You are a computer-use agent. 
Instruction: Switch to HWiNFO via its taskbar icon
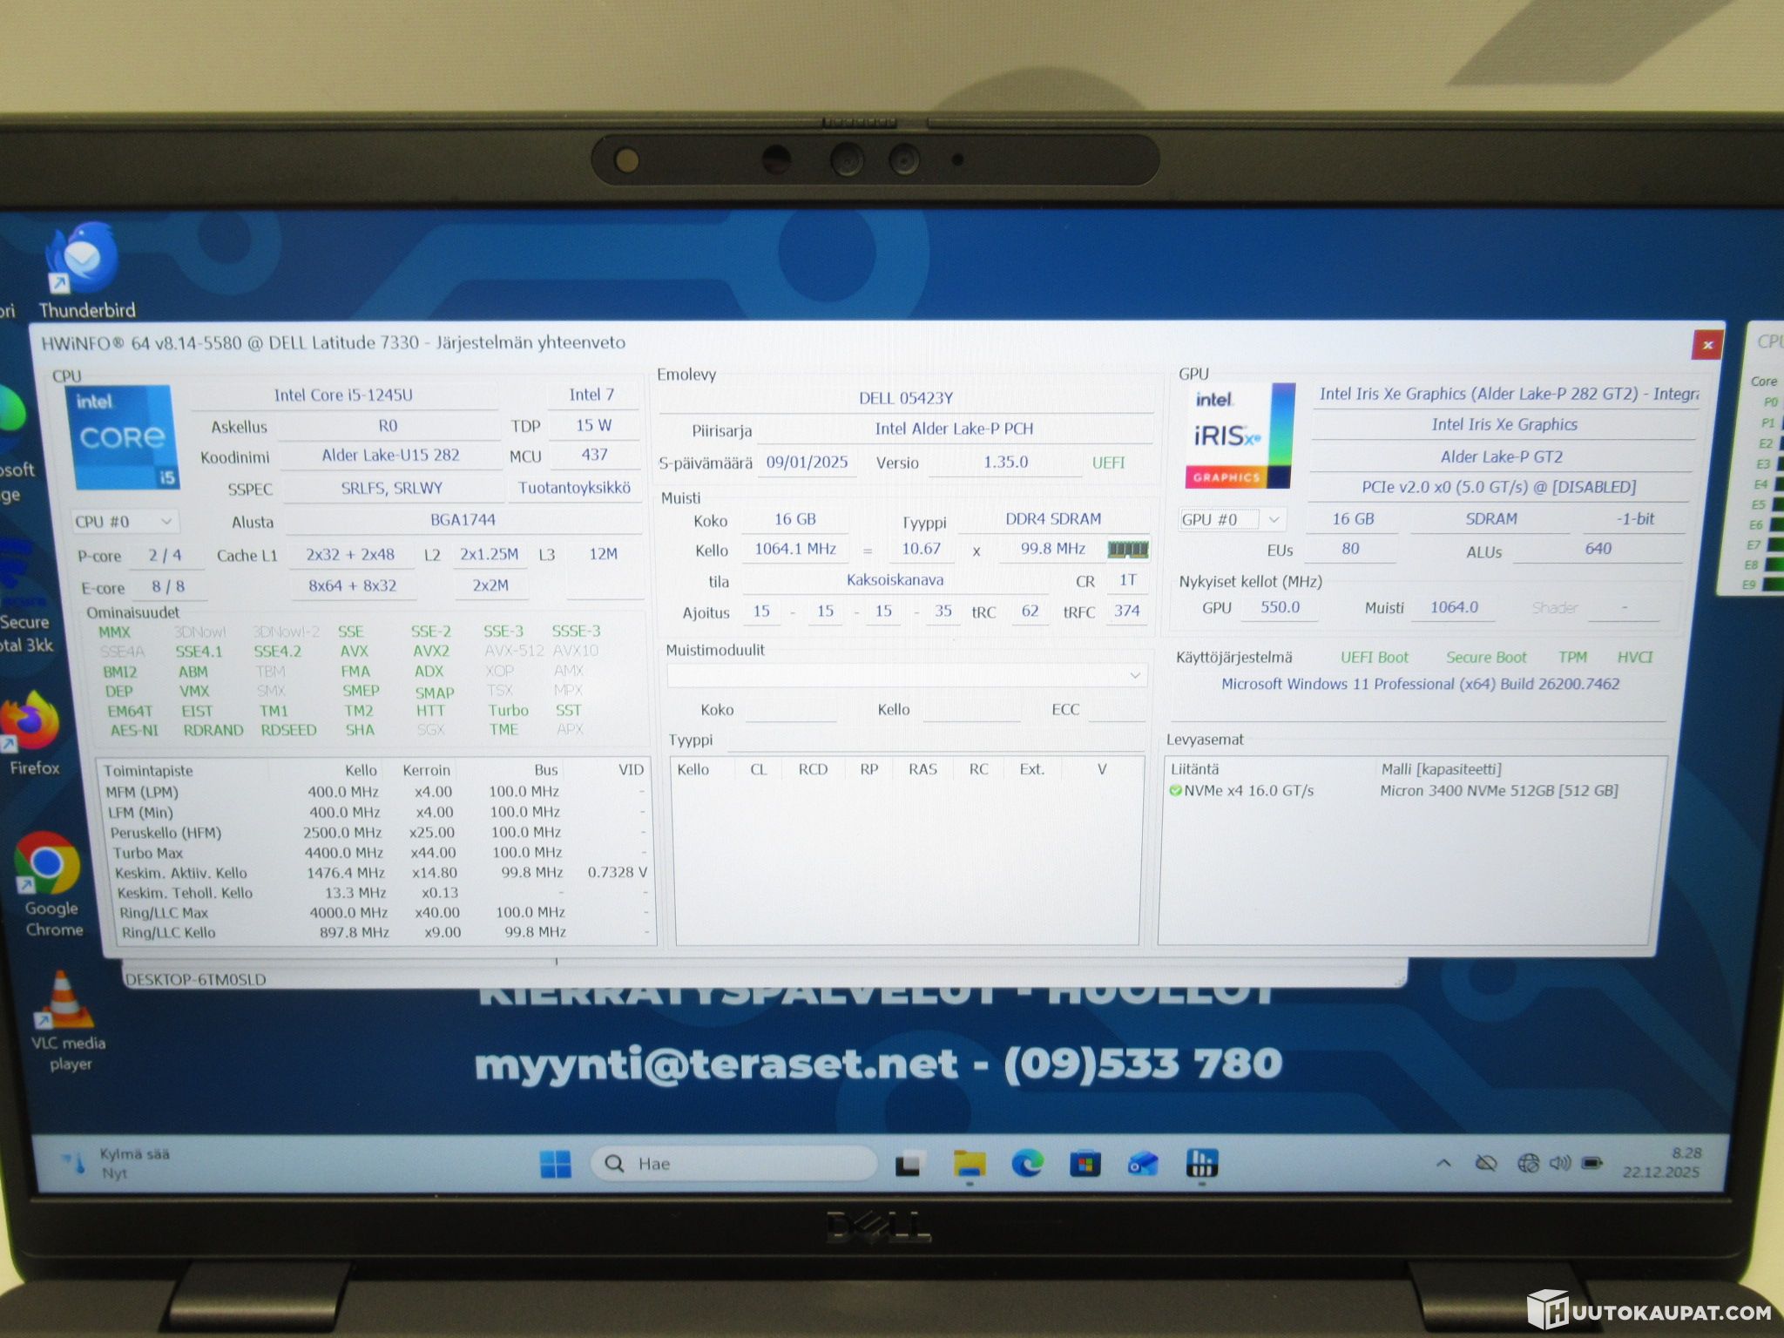(1201, 1163)
